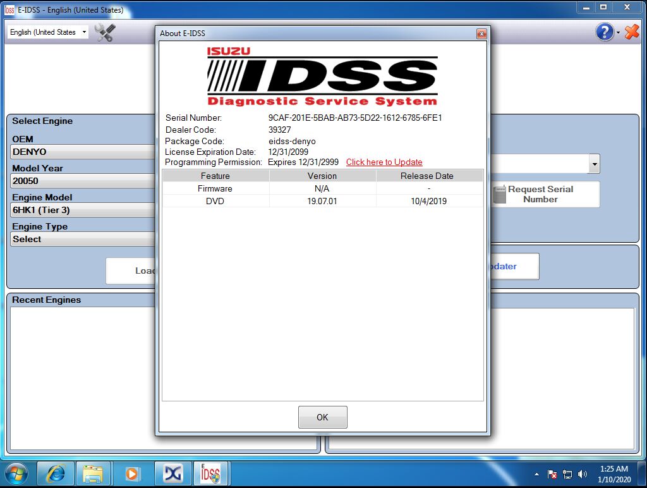Click the E-IDSS title bar app icon
The width and height of the screenshot is (647, 488).
coord(9,10)
